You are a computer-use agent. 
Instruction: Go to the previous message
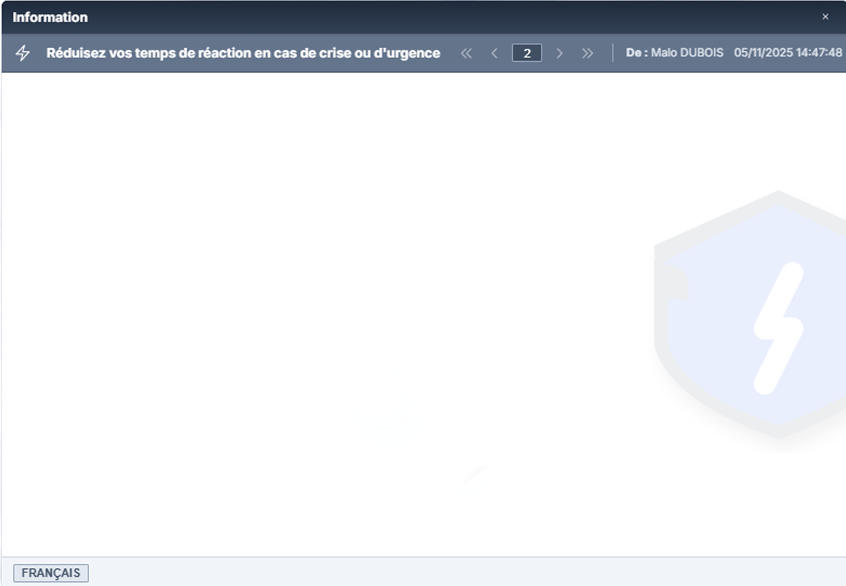[495, 53]
